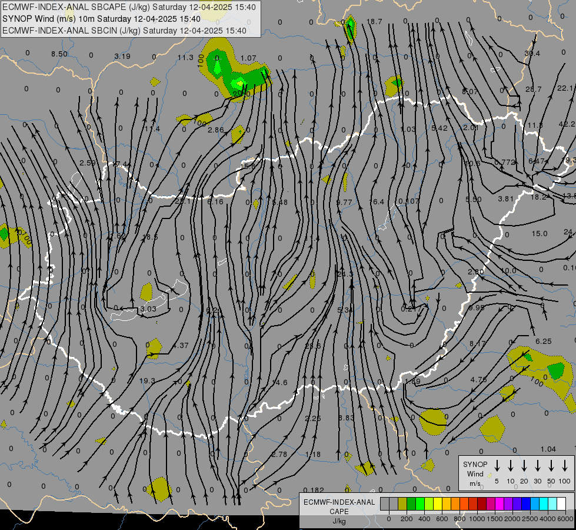Click the 9.77 value on the map
Image resolution: width=576 pixels, height=530 pixels.
coord(344,203)
